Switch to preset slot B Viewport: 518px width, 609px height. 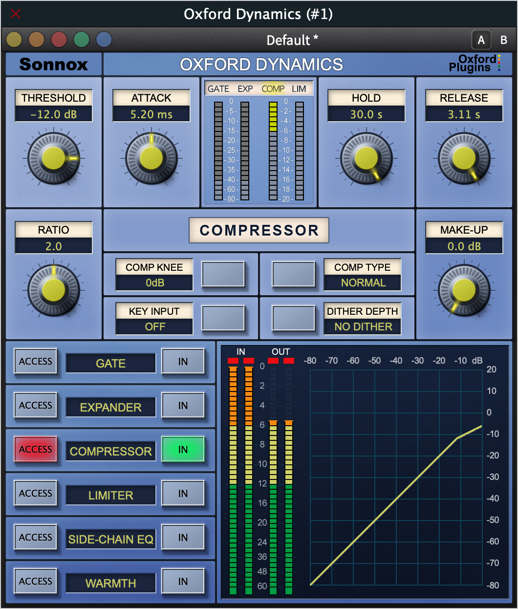click(503, 40)
